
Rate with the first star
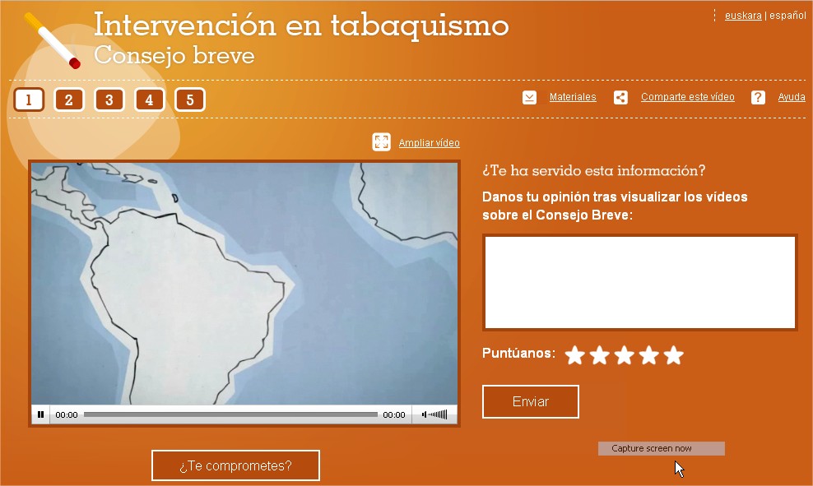point(574,355)
